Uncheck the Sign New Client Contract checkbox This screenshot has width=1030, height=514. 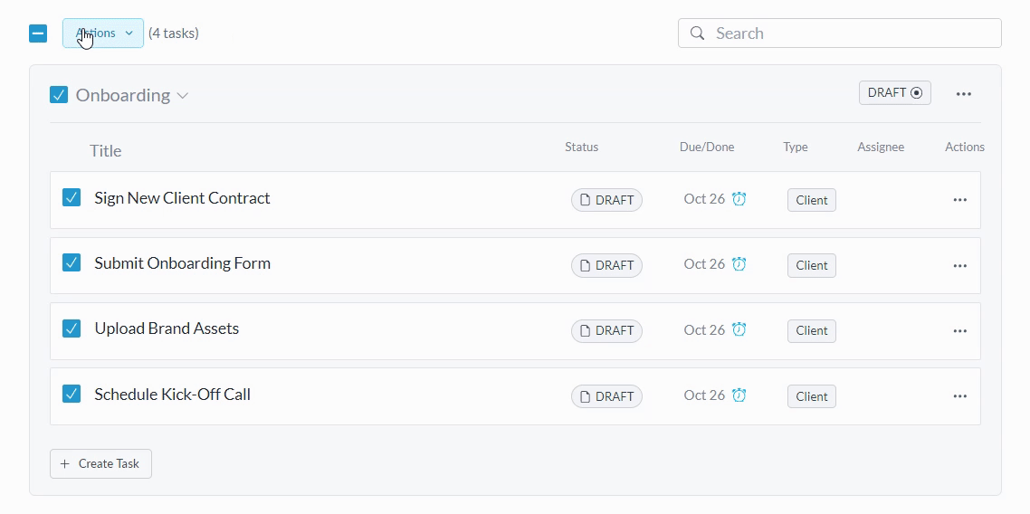click(72, 198)
